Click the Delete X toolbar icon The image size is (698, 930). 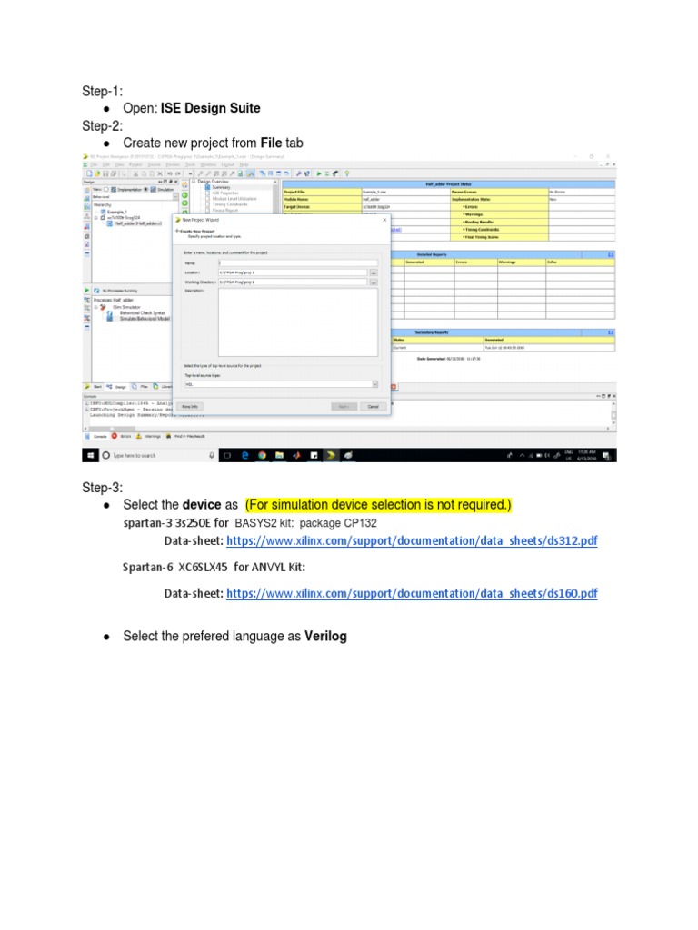tap(160, 173)
